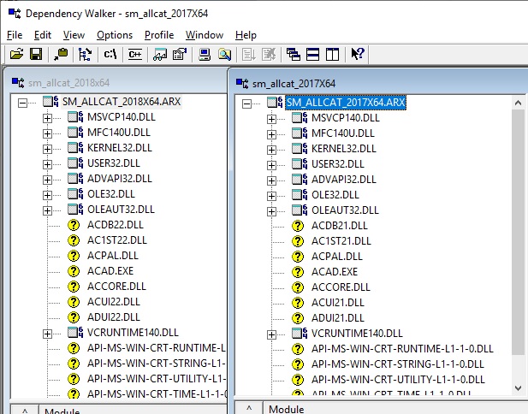Click scroll down arrow in 2017 tree
Viewport: 528px width, 414px height.
click(x=519, y=387)
